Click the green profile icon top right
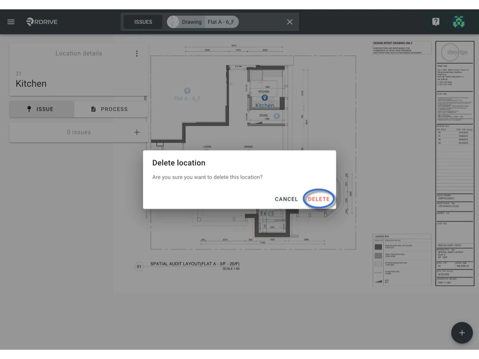Viewport: 479px width, 359px height. (460, 21)
